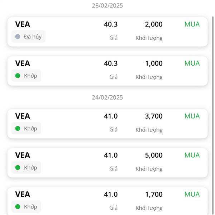The width and height of the screenshot is (215, 215).
Task: Select the Khớp badge on the 5,000 volume order
Action: point(26,168)
